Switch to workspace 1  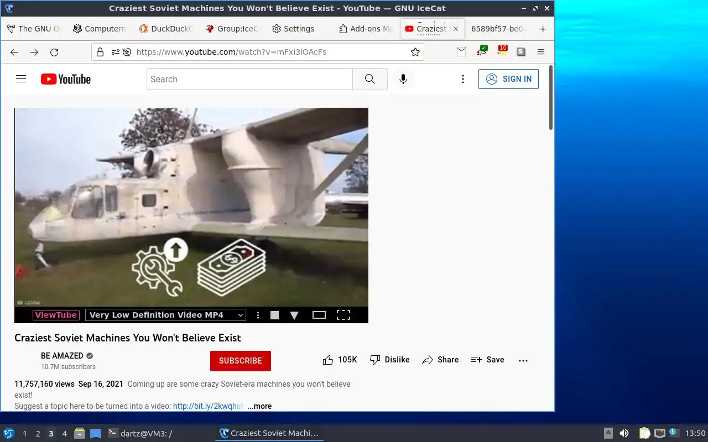pos(24,434)
